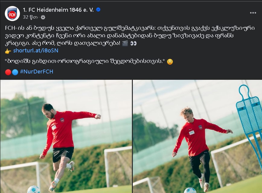Viewport: 262px width, 193px height.
Task: Open the shorturl.at/i8oSN link
Action: pos(36,51)
